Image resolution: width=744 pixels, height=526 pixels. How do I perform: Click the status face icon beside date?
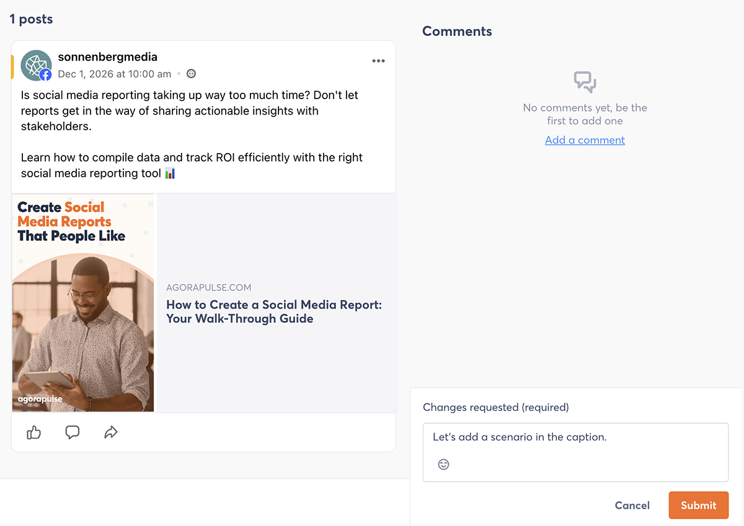tap(192, 74)
